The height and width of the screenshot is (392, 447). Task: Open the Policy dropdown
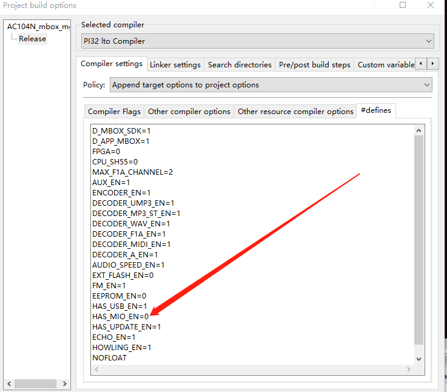[x=271, y=85]
